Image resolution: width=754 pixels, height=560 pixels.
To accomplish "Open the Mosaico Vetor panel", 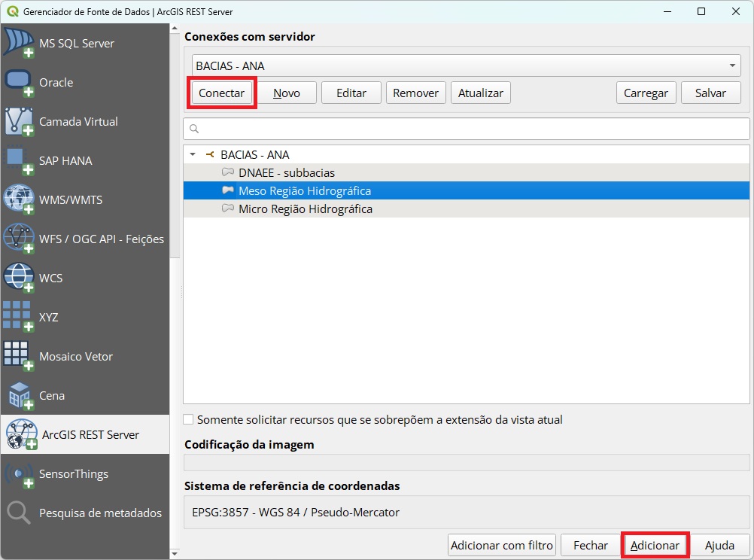I will tap(74, 357).
